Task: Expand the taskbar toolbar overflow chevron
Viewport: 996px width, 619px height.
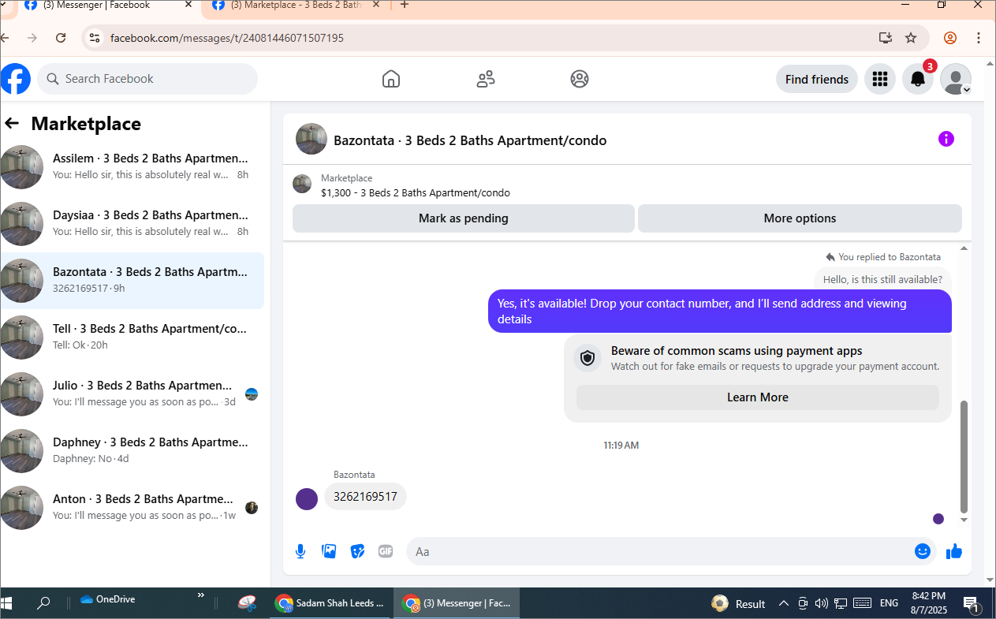Action: click(x=200, y=595)
